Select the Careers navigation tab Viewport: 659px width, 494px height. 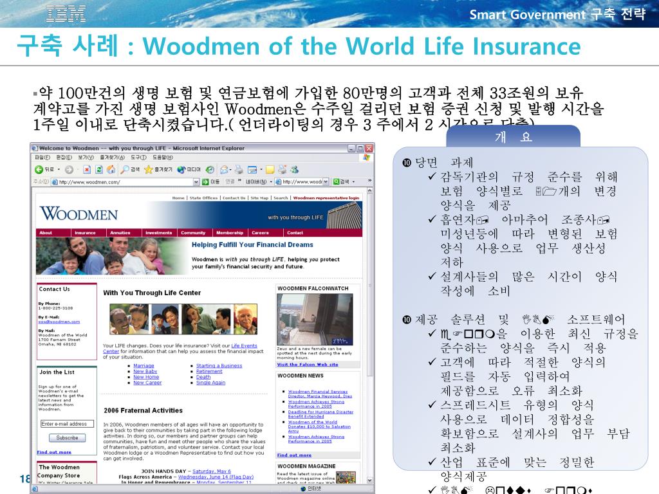[x=260, y=233]
